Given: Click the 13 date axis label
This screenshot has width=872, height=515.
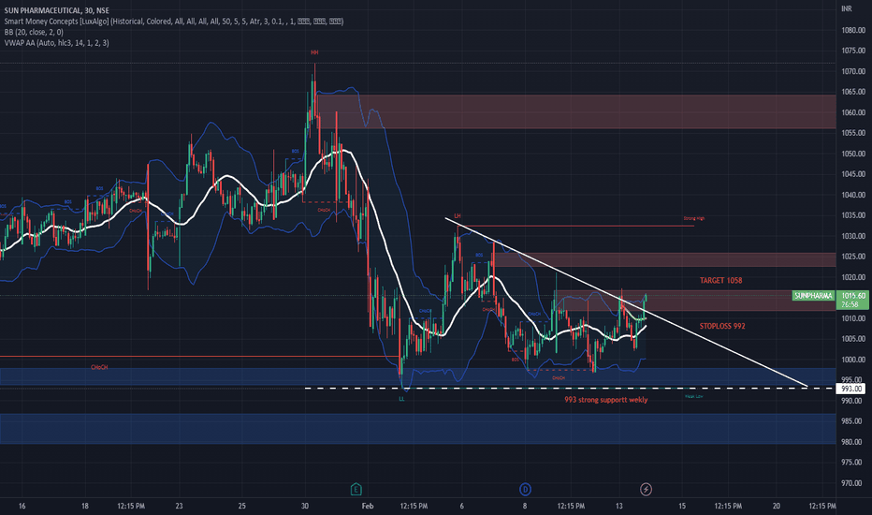Looking at the screenshot, I should (619, 506).
